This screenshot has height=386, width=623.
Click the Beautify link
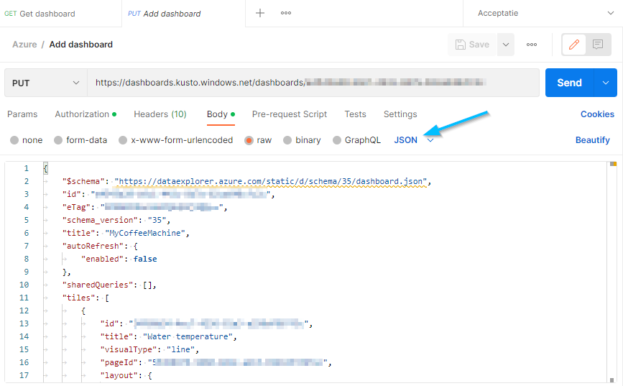click(592, 140)
